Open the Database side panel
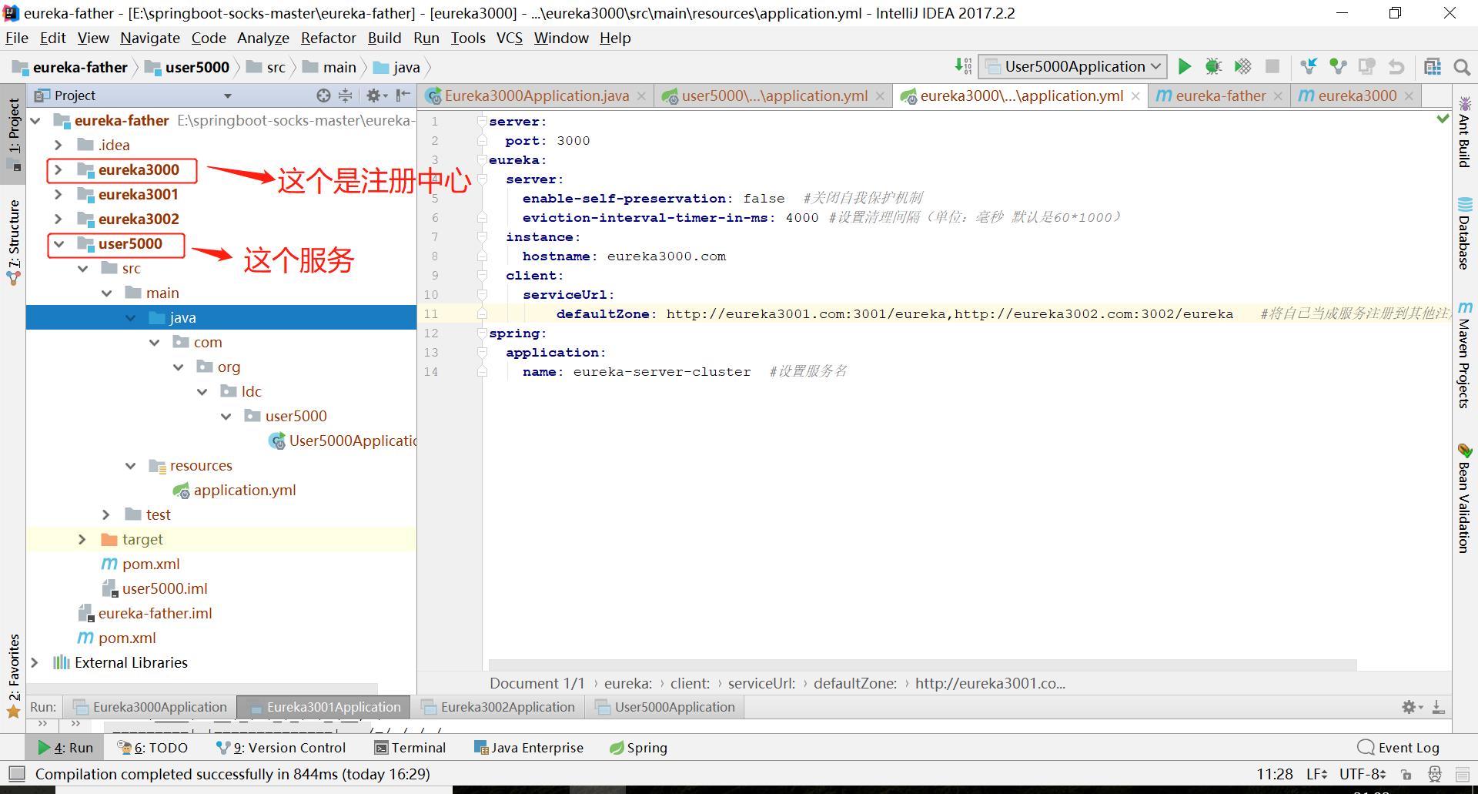This screenshot has width=1478, height=794. tap(1464, 233)
